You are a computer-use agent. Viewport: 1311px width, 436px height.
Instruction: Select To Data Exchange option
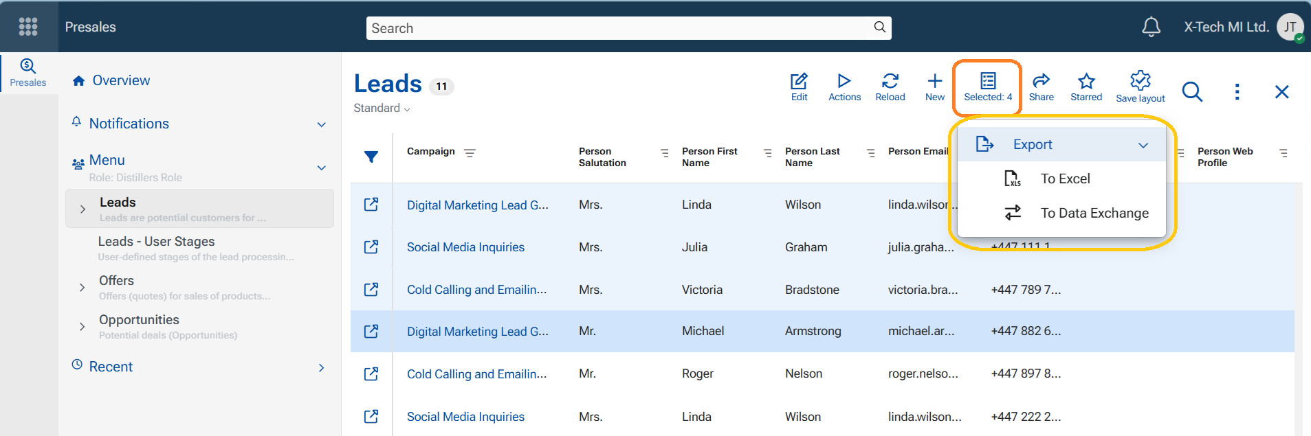(1094, 214)
